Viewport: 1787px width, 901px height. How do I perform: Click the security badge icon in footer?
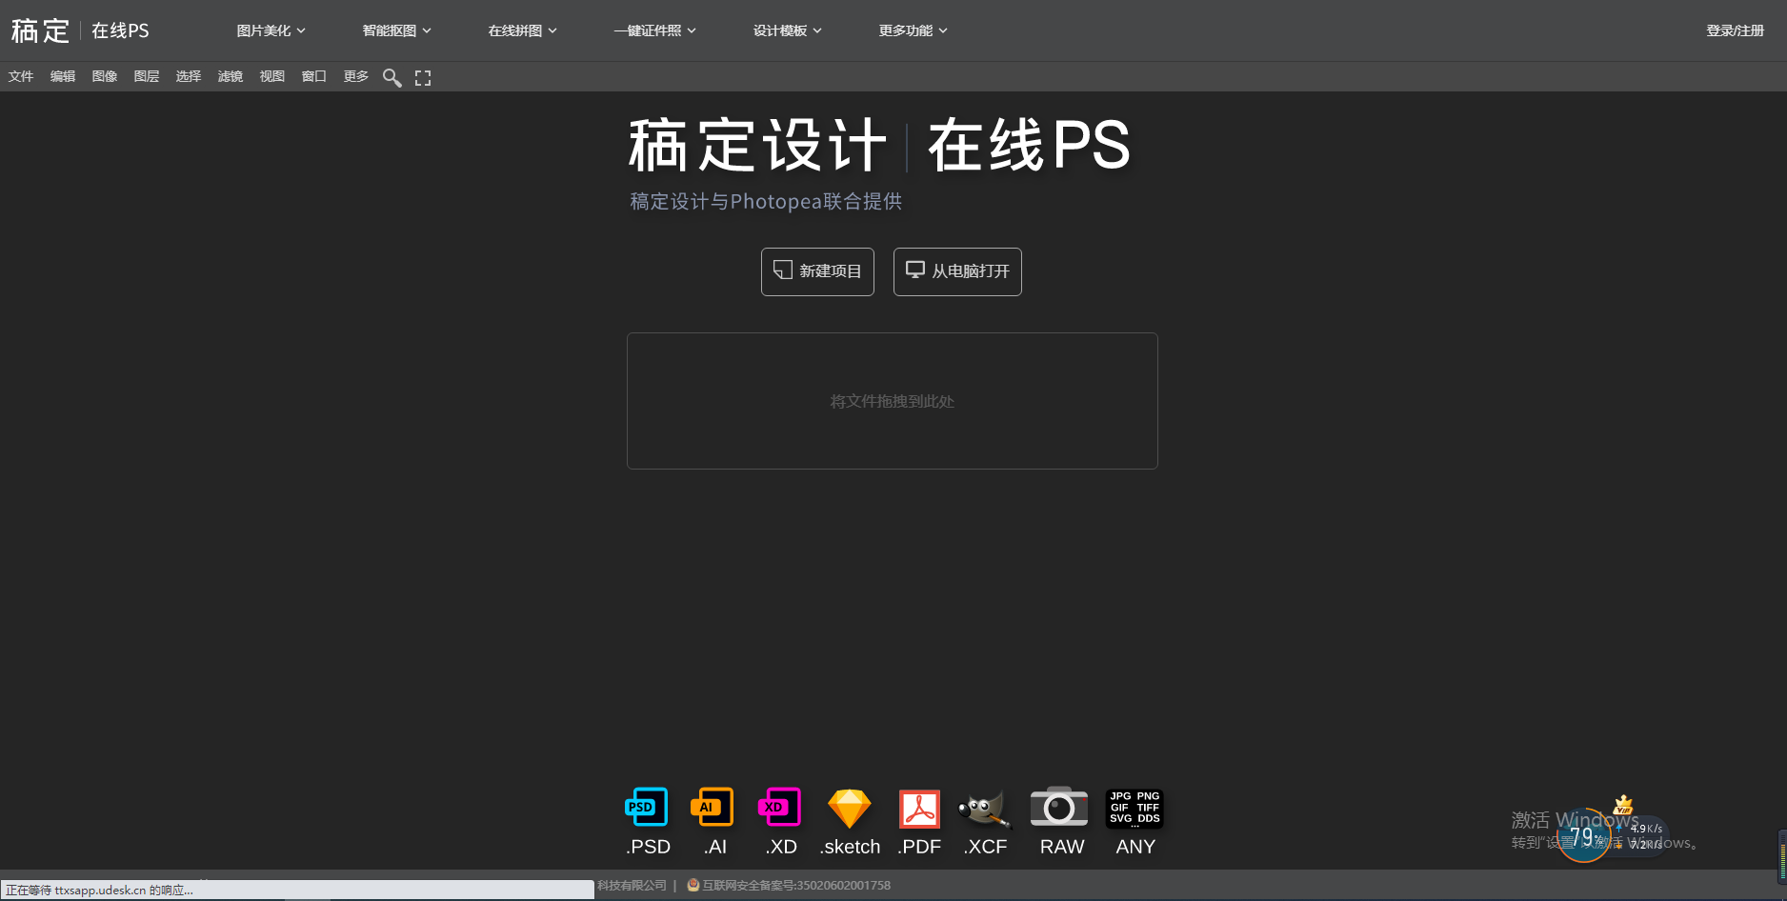point(693,885)
